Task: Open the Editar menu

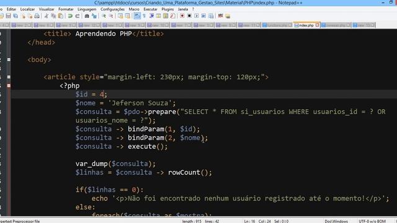Action: pos(11,9)
